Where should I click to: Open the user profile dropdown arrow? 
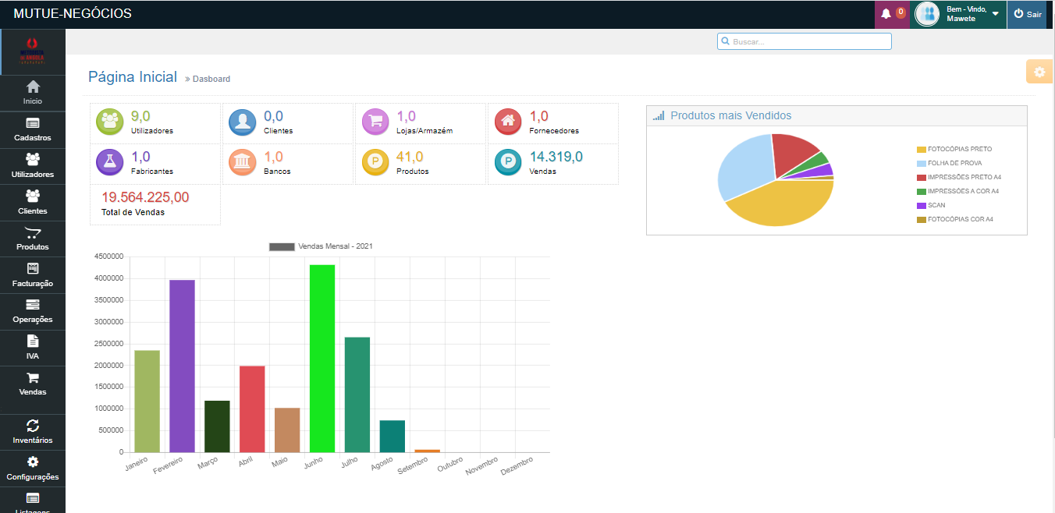click(x=996, y=14)
